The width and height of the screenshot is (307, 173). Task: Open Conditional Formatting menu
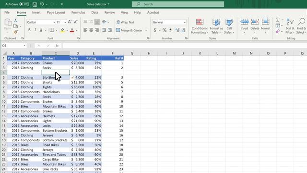click(200, 26)
